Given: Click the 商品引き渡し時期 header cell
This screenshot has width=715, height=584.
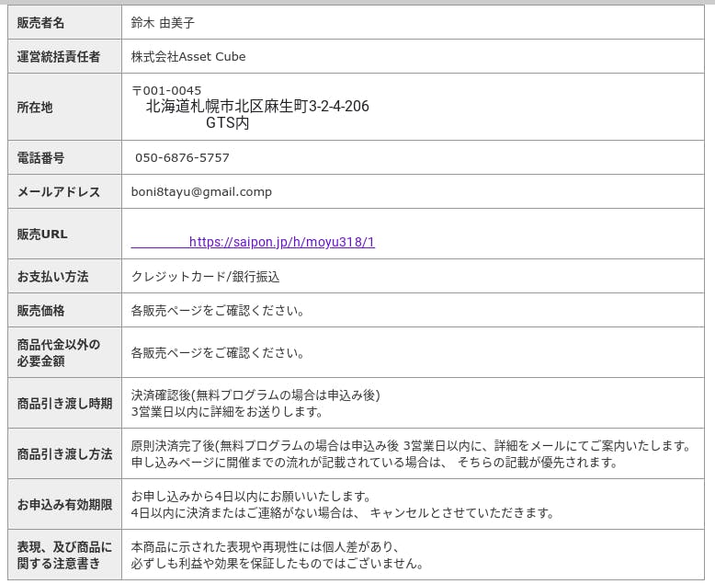Looking at the screenshot, I should (64, 404).
